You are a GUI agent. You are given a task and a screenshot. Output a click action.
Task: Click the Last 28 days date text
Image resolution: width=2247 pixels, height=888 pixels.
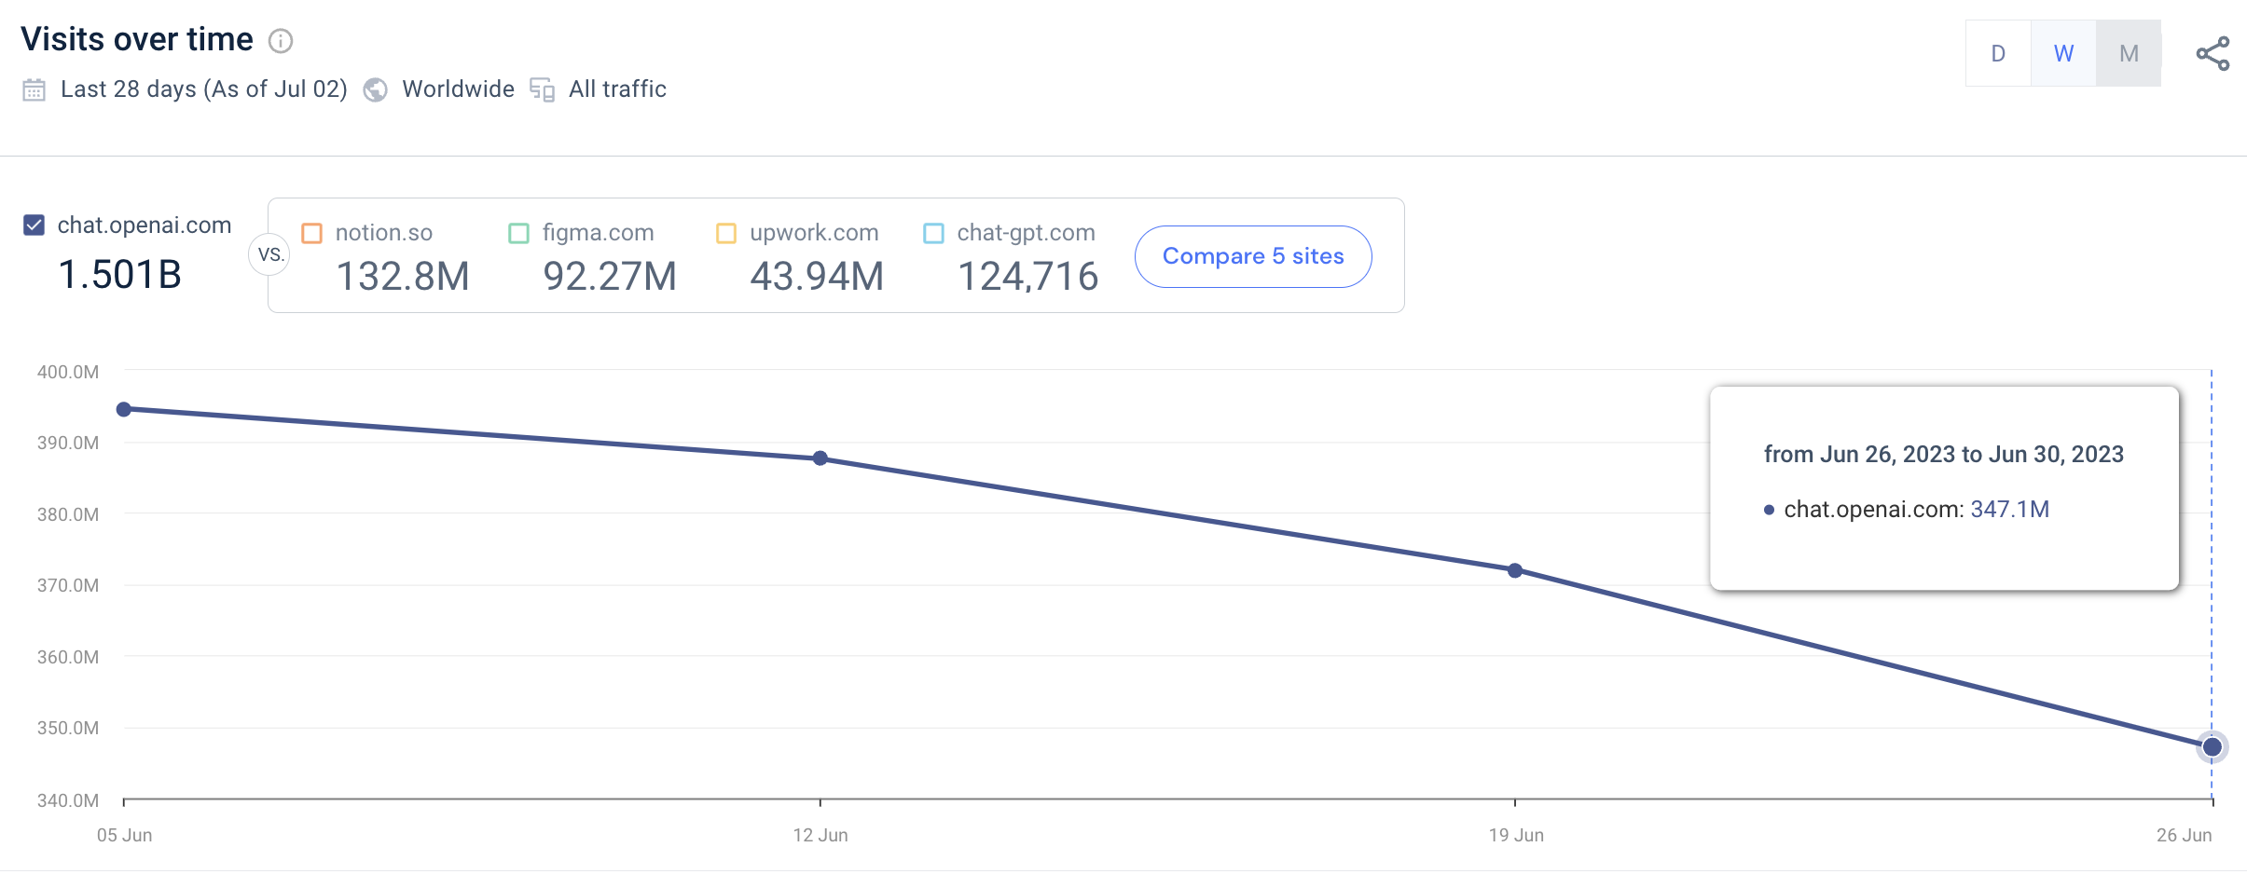(204, 89)
